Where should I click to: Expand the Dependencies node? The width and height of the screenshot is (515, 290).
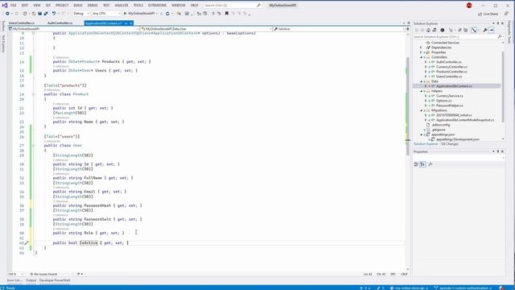pyautogui.click(x=421, y=48)
